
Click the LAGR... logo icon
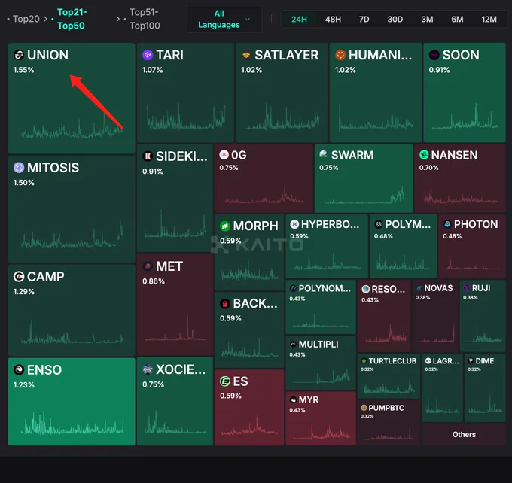coord(428,361)
